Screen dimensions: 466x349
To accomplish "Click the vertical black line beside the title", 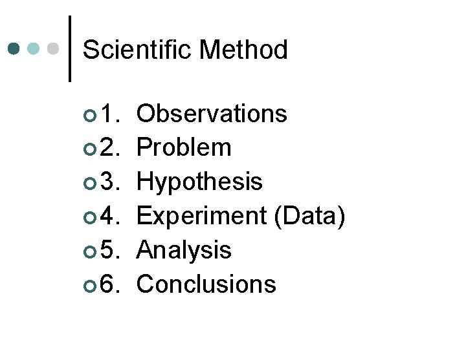I will pyautogui.click(x=69, y=49).
